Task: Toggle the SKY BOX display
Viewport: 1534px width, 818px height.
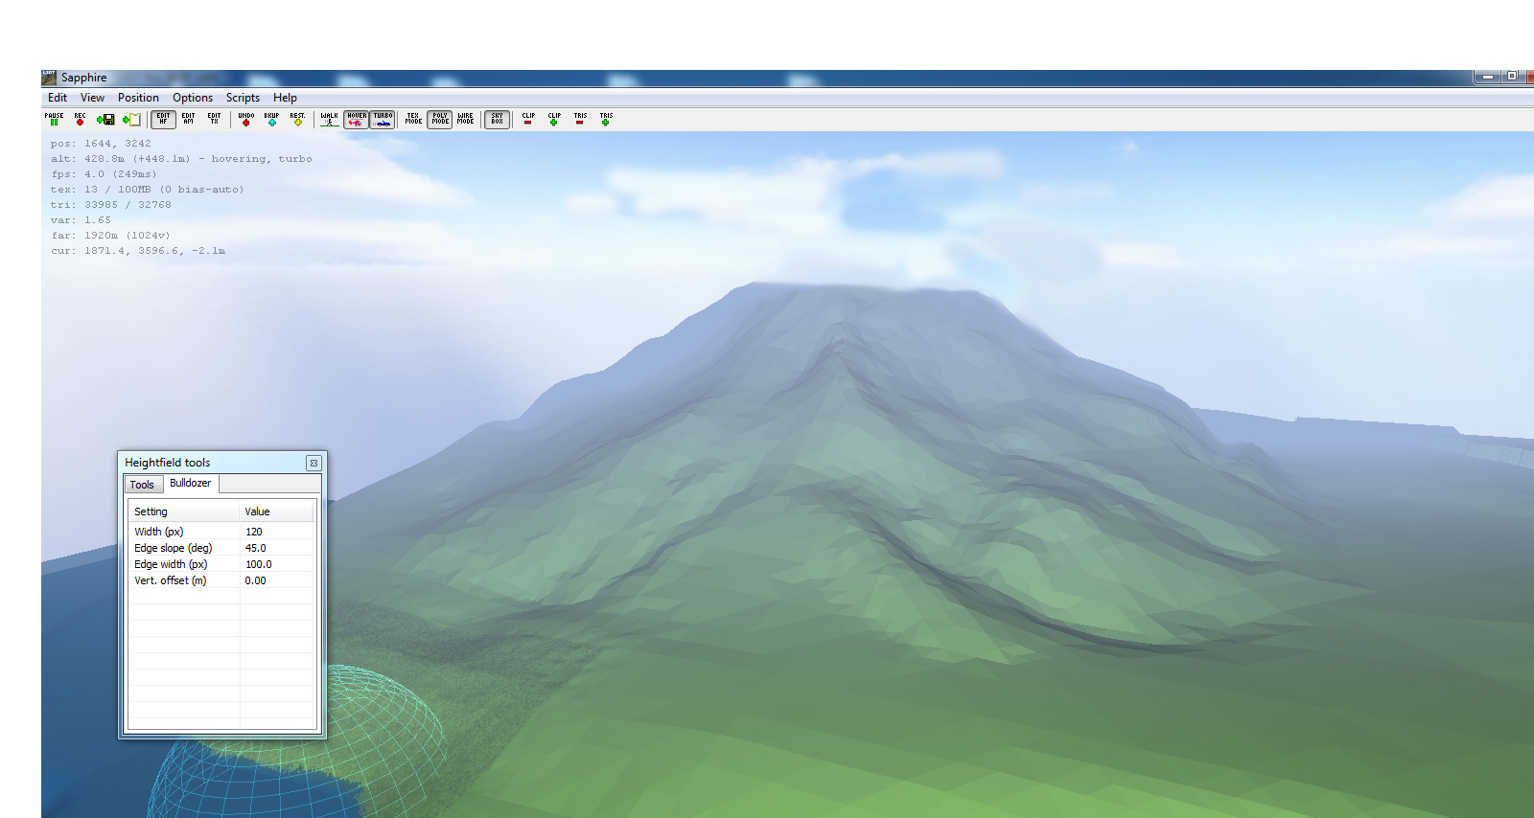Action: [x=497, y=119]
